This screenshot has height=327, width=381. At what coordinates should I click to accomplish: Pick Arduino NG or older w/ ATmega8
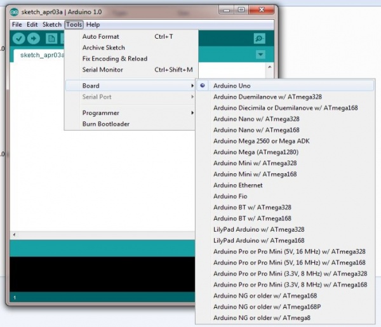(x=285, y=318)
